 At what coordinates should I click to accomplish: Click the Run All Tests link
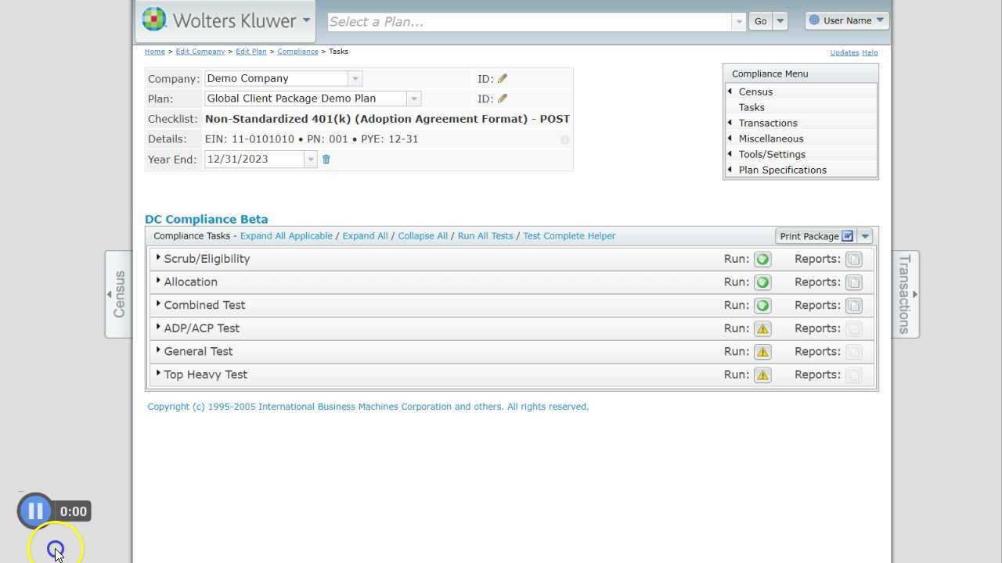coord(485,236)
